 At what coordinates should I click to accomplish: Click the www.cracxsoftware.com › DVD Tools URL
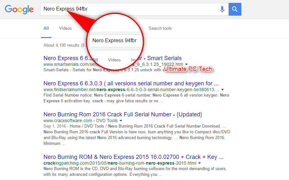click(81, 121)
